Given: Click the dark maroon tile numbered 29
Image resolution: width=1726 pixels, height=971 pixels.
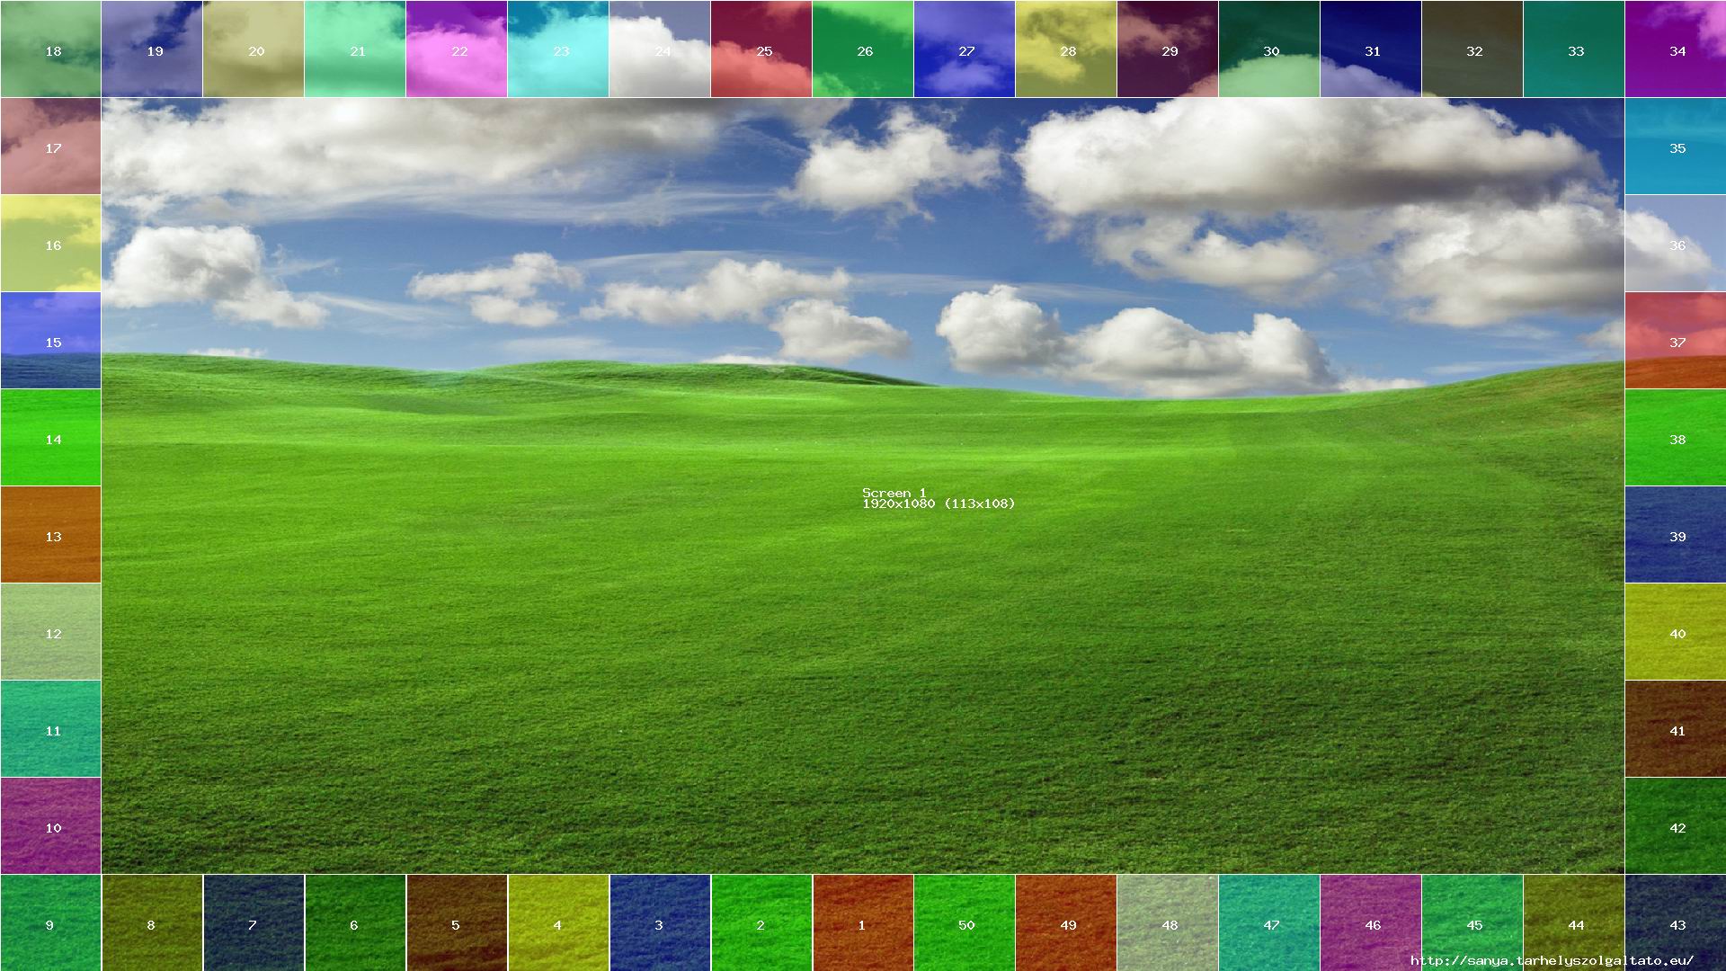Looking at the screenshot, I should [x=1168, y=49].
